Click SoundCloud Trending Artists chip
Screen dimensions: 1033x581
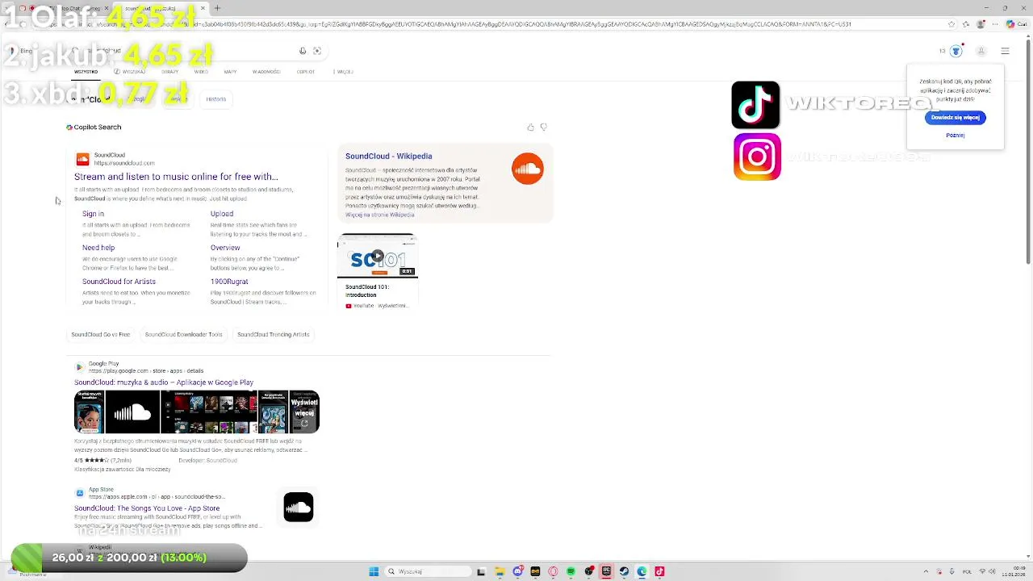(x=273, y=334)
